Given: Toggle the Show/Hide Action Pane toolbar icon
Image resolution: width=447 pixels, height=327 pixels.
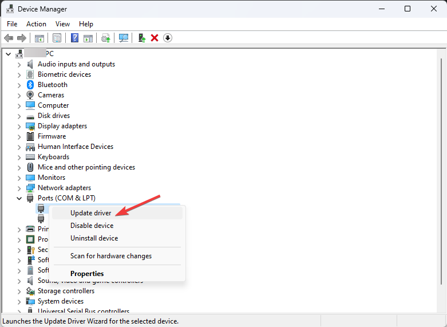Looking at the screenshot, I should [88, 38].
